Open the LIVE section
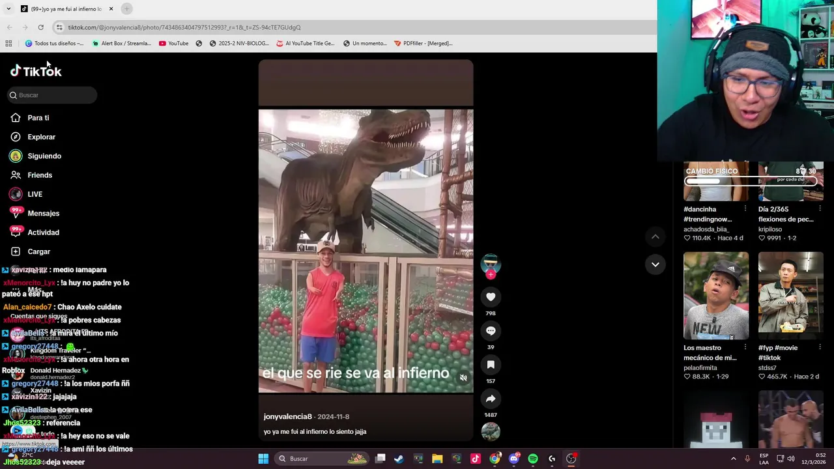This screenshot has height=469, width=834. point(35,194)
